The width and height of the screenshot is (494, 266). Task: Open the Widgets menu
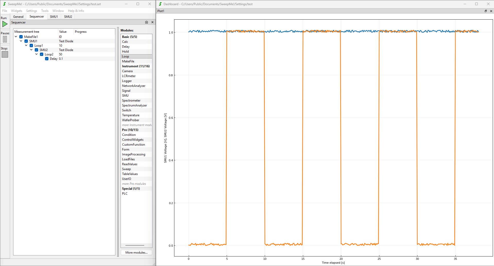(16, 11)
